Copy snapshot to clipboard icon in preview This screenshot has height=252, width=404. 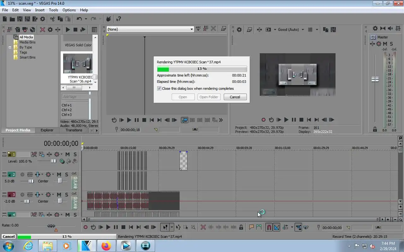[x=326, y=30]
